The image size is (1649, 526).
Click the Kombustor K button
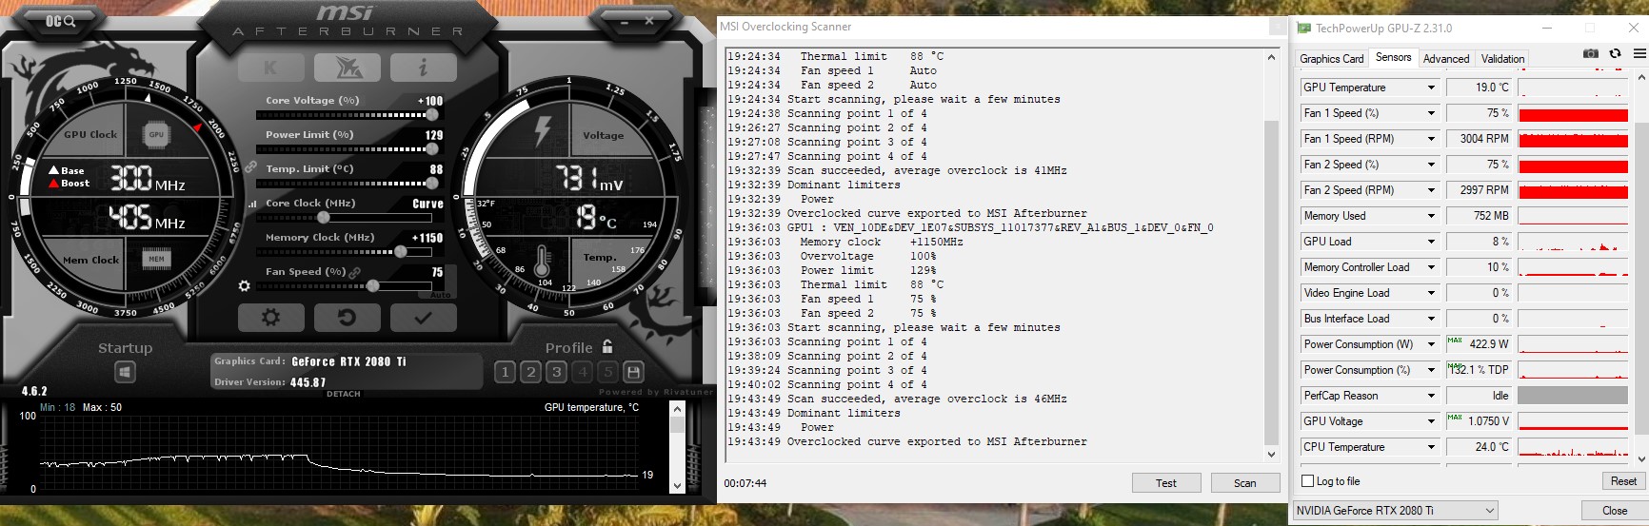coord(271,68)
